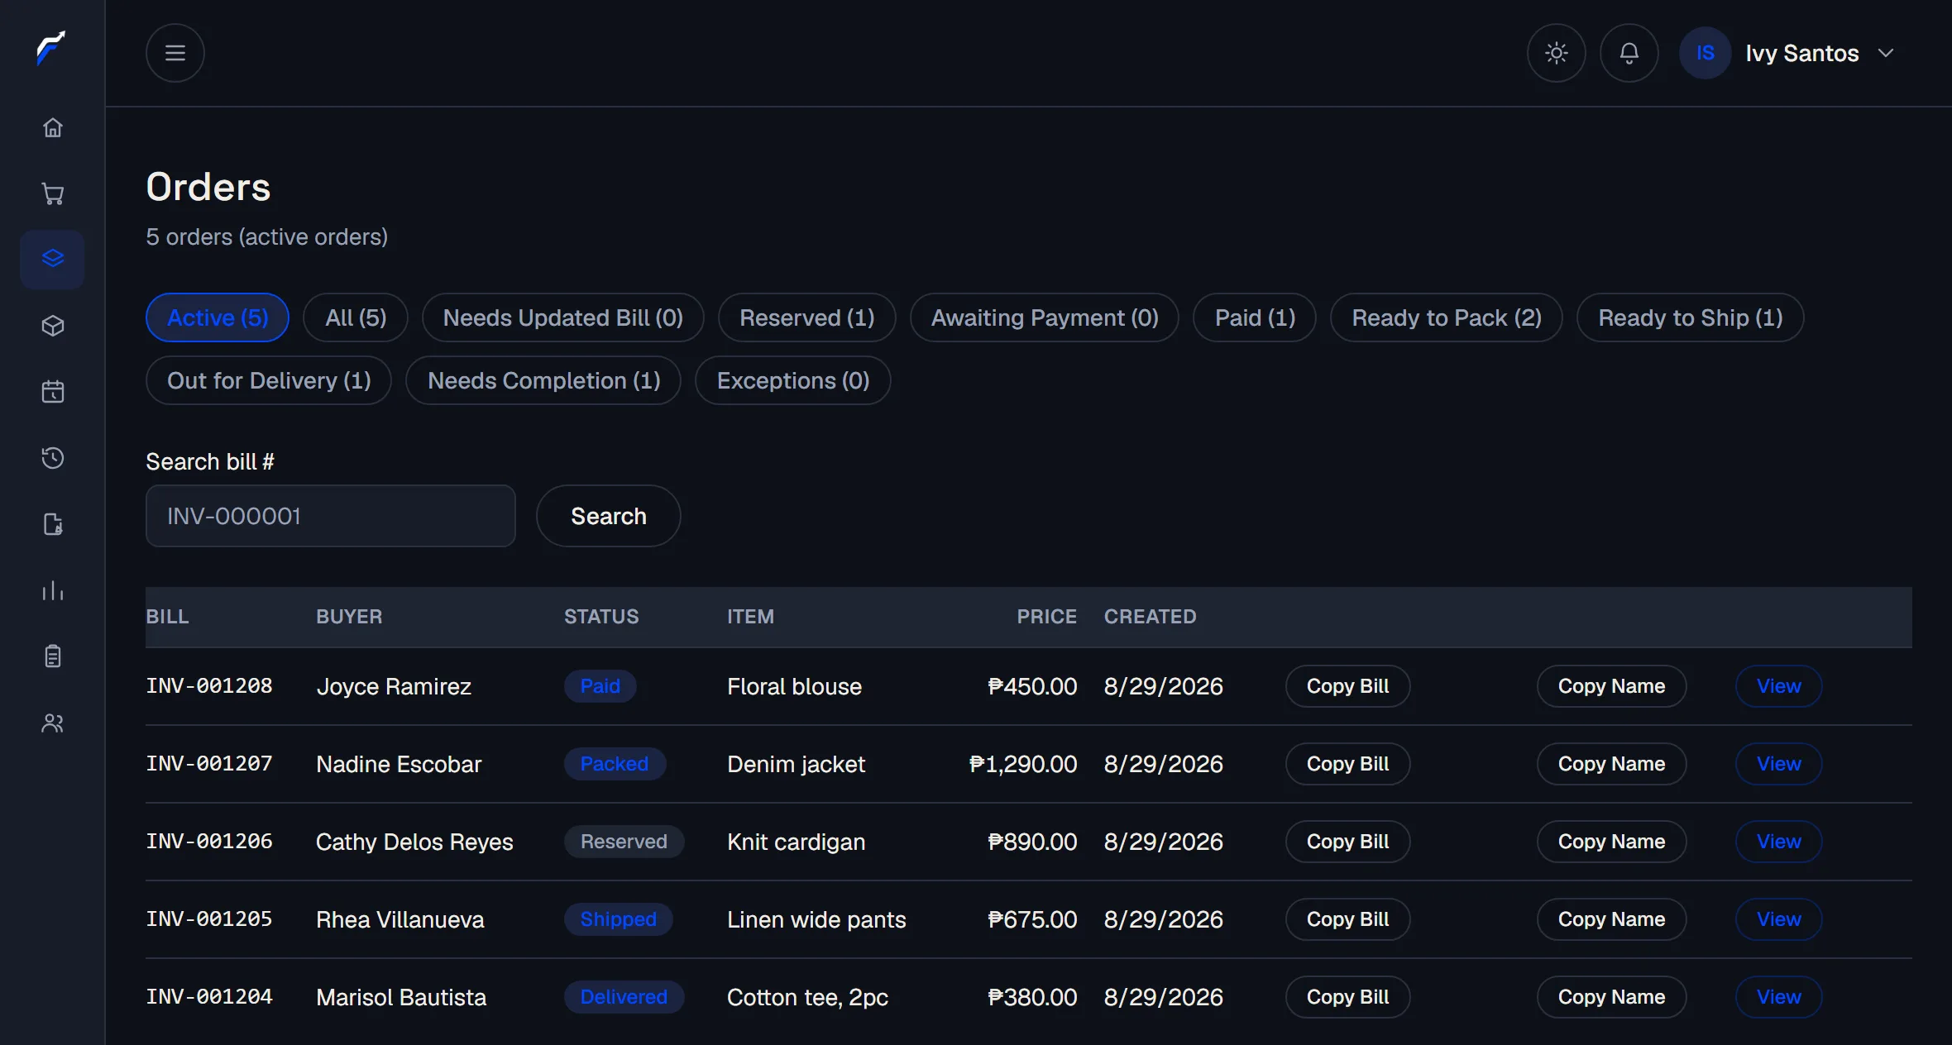This screenshot has width=1952, height=1045.
Task: Open notifications bell
Action: coord(1629,53)
